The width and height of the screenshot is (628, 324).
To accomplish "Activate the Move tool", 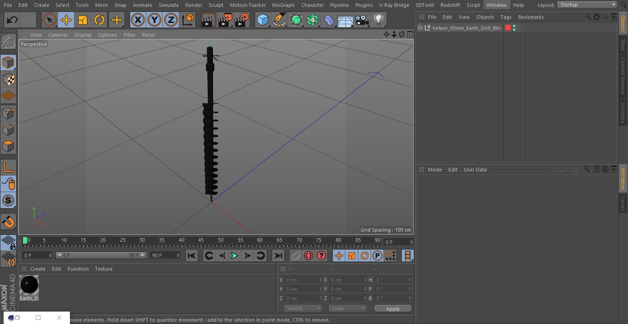I will tap(66, 20).
